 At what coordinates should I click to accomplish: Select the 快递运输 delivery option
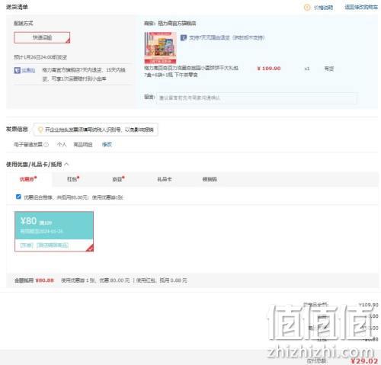pos(42,37)
